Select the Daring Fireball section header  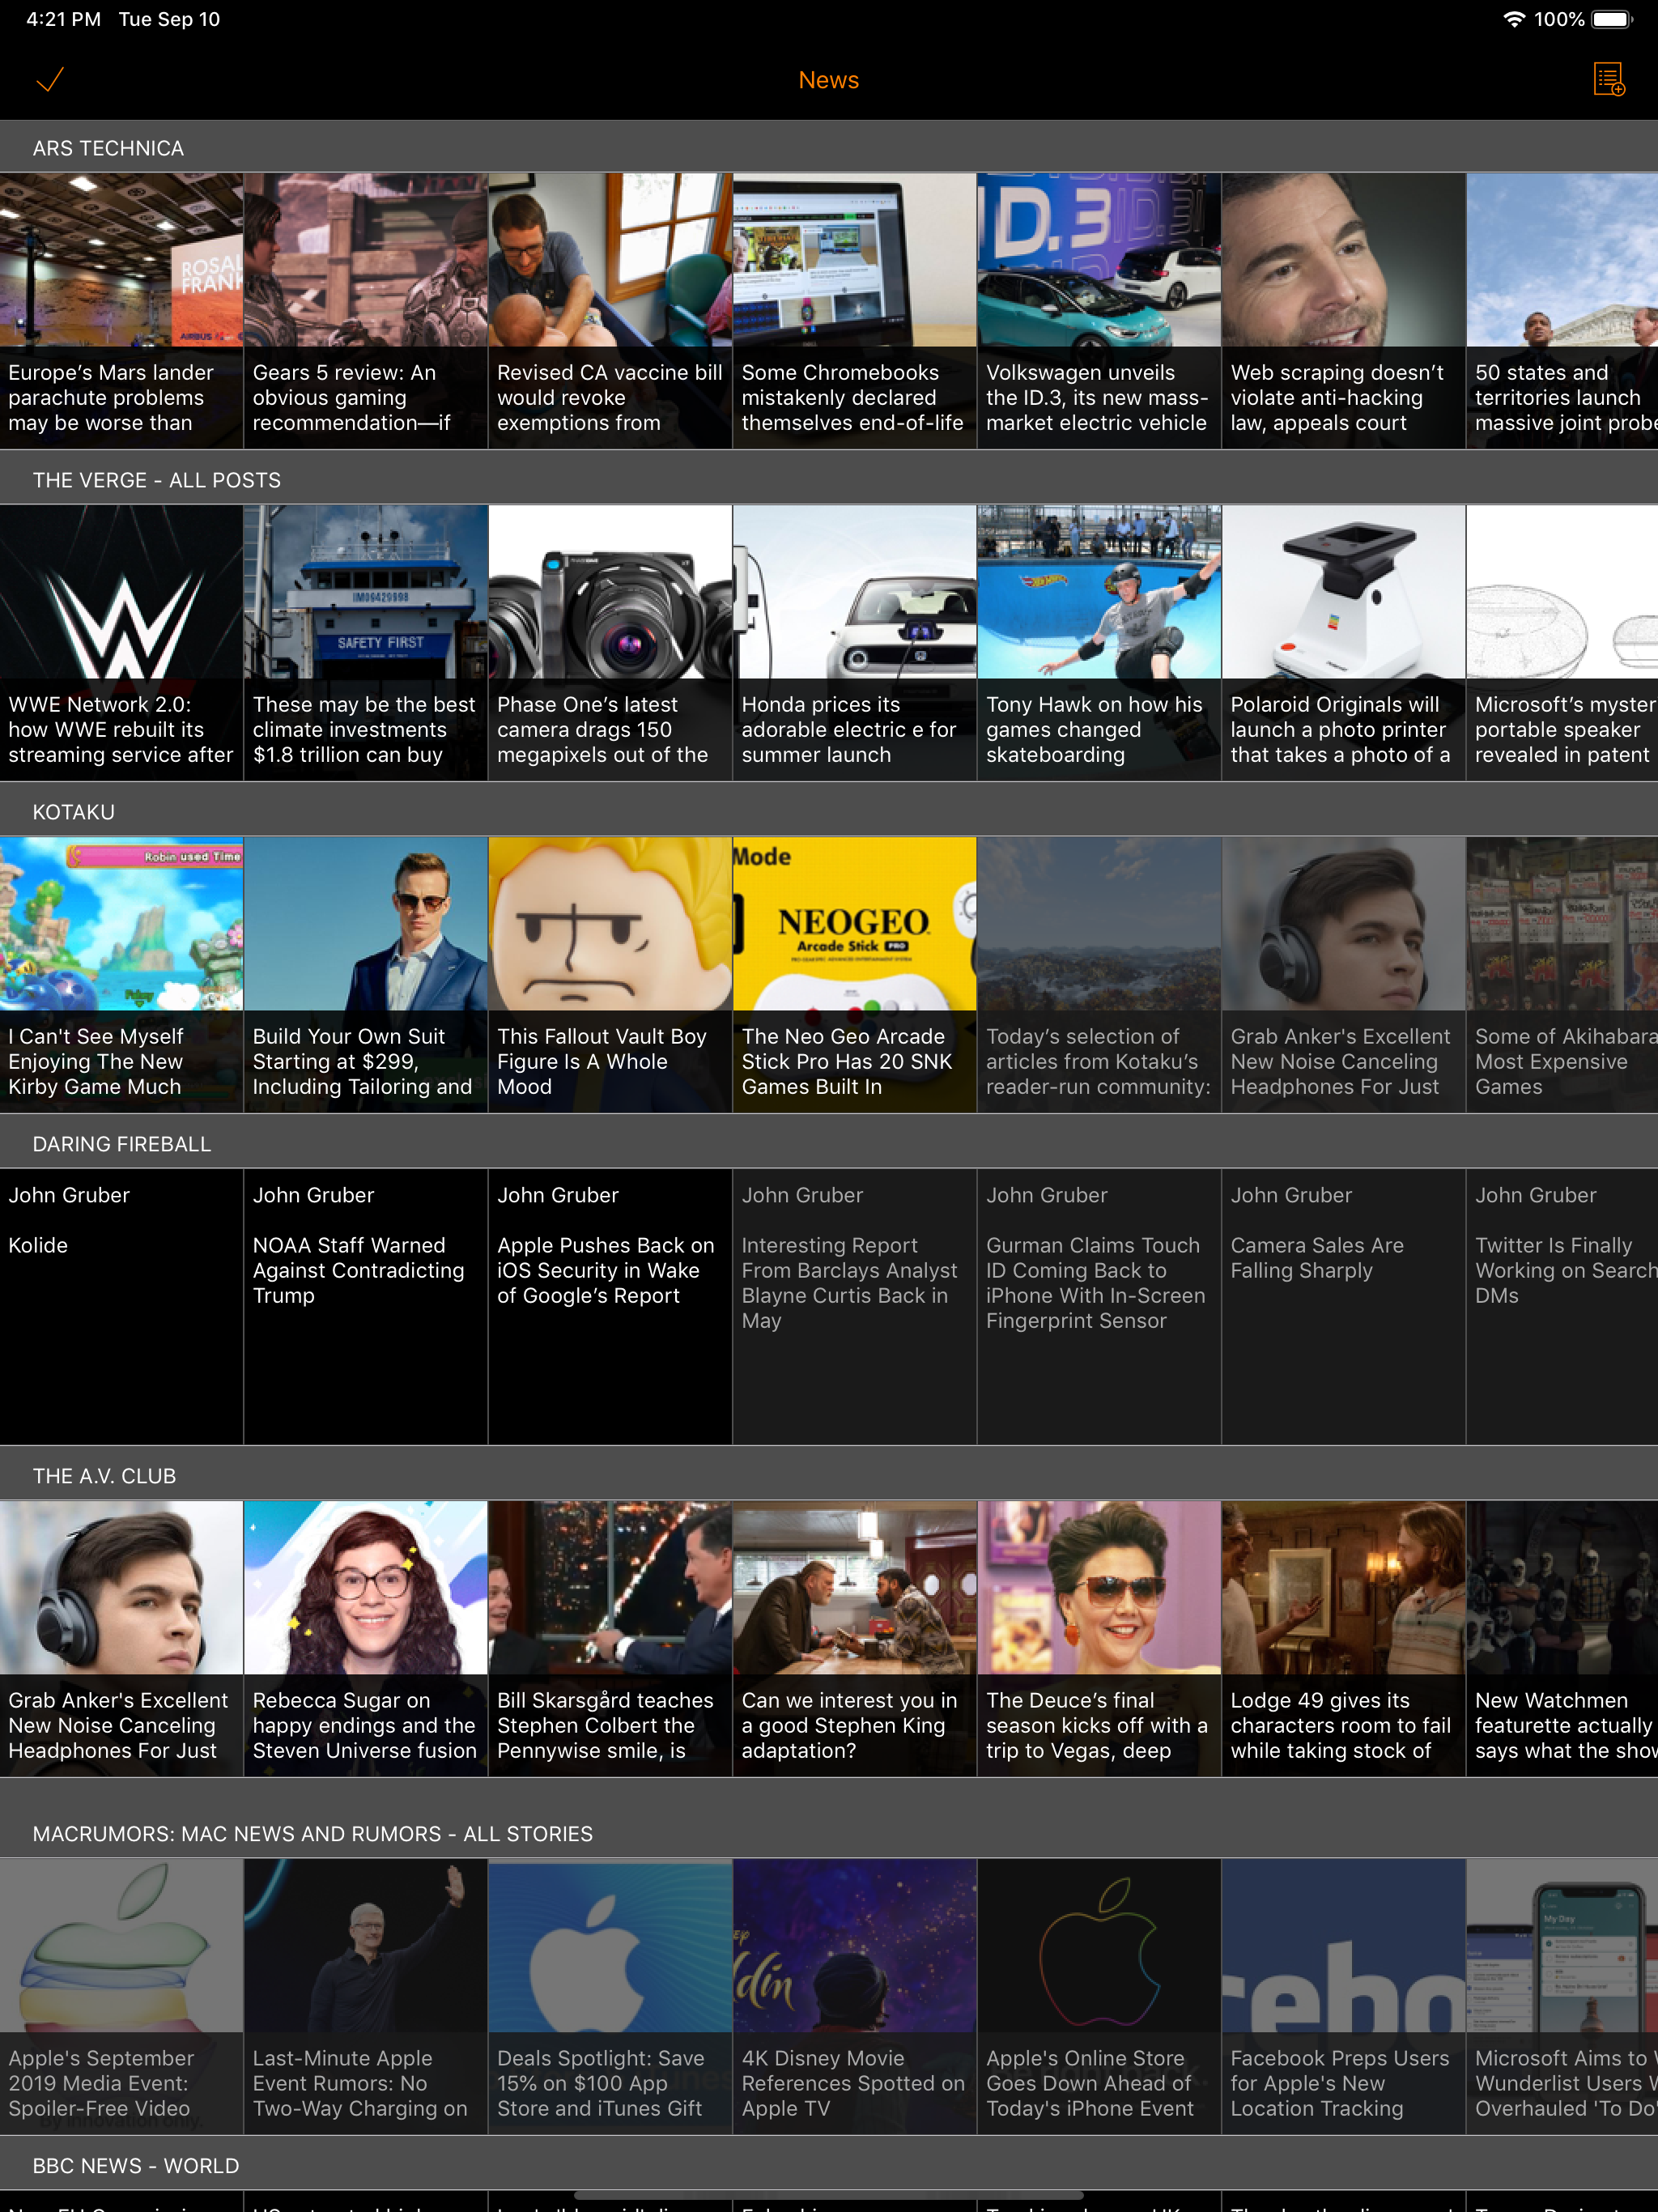click(x=121, y=1144)
